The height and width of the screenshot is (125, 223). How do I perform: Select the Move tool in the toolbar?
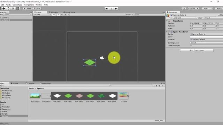(3, 8)
